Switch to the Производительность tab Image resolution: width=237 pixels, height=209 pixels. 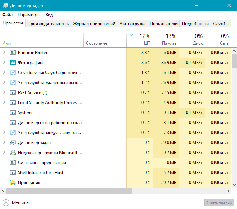48,24
